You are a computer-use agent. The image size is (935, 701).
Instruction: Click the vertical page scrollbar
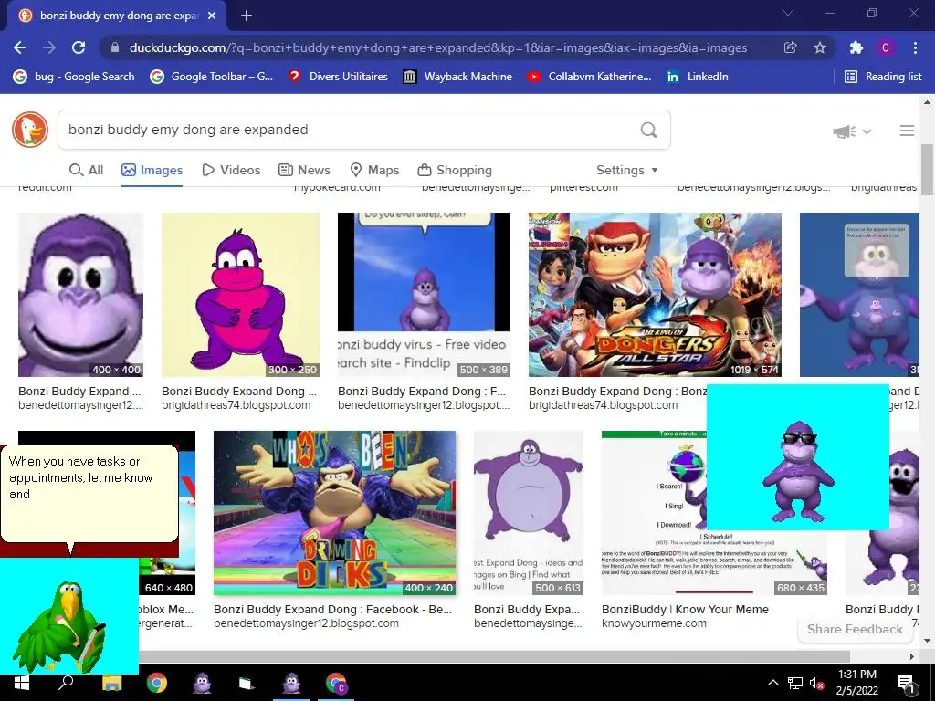(927, 170)
